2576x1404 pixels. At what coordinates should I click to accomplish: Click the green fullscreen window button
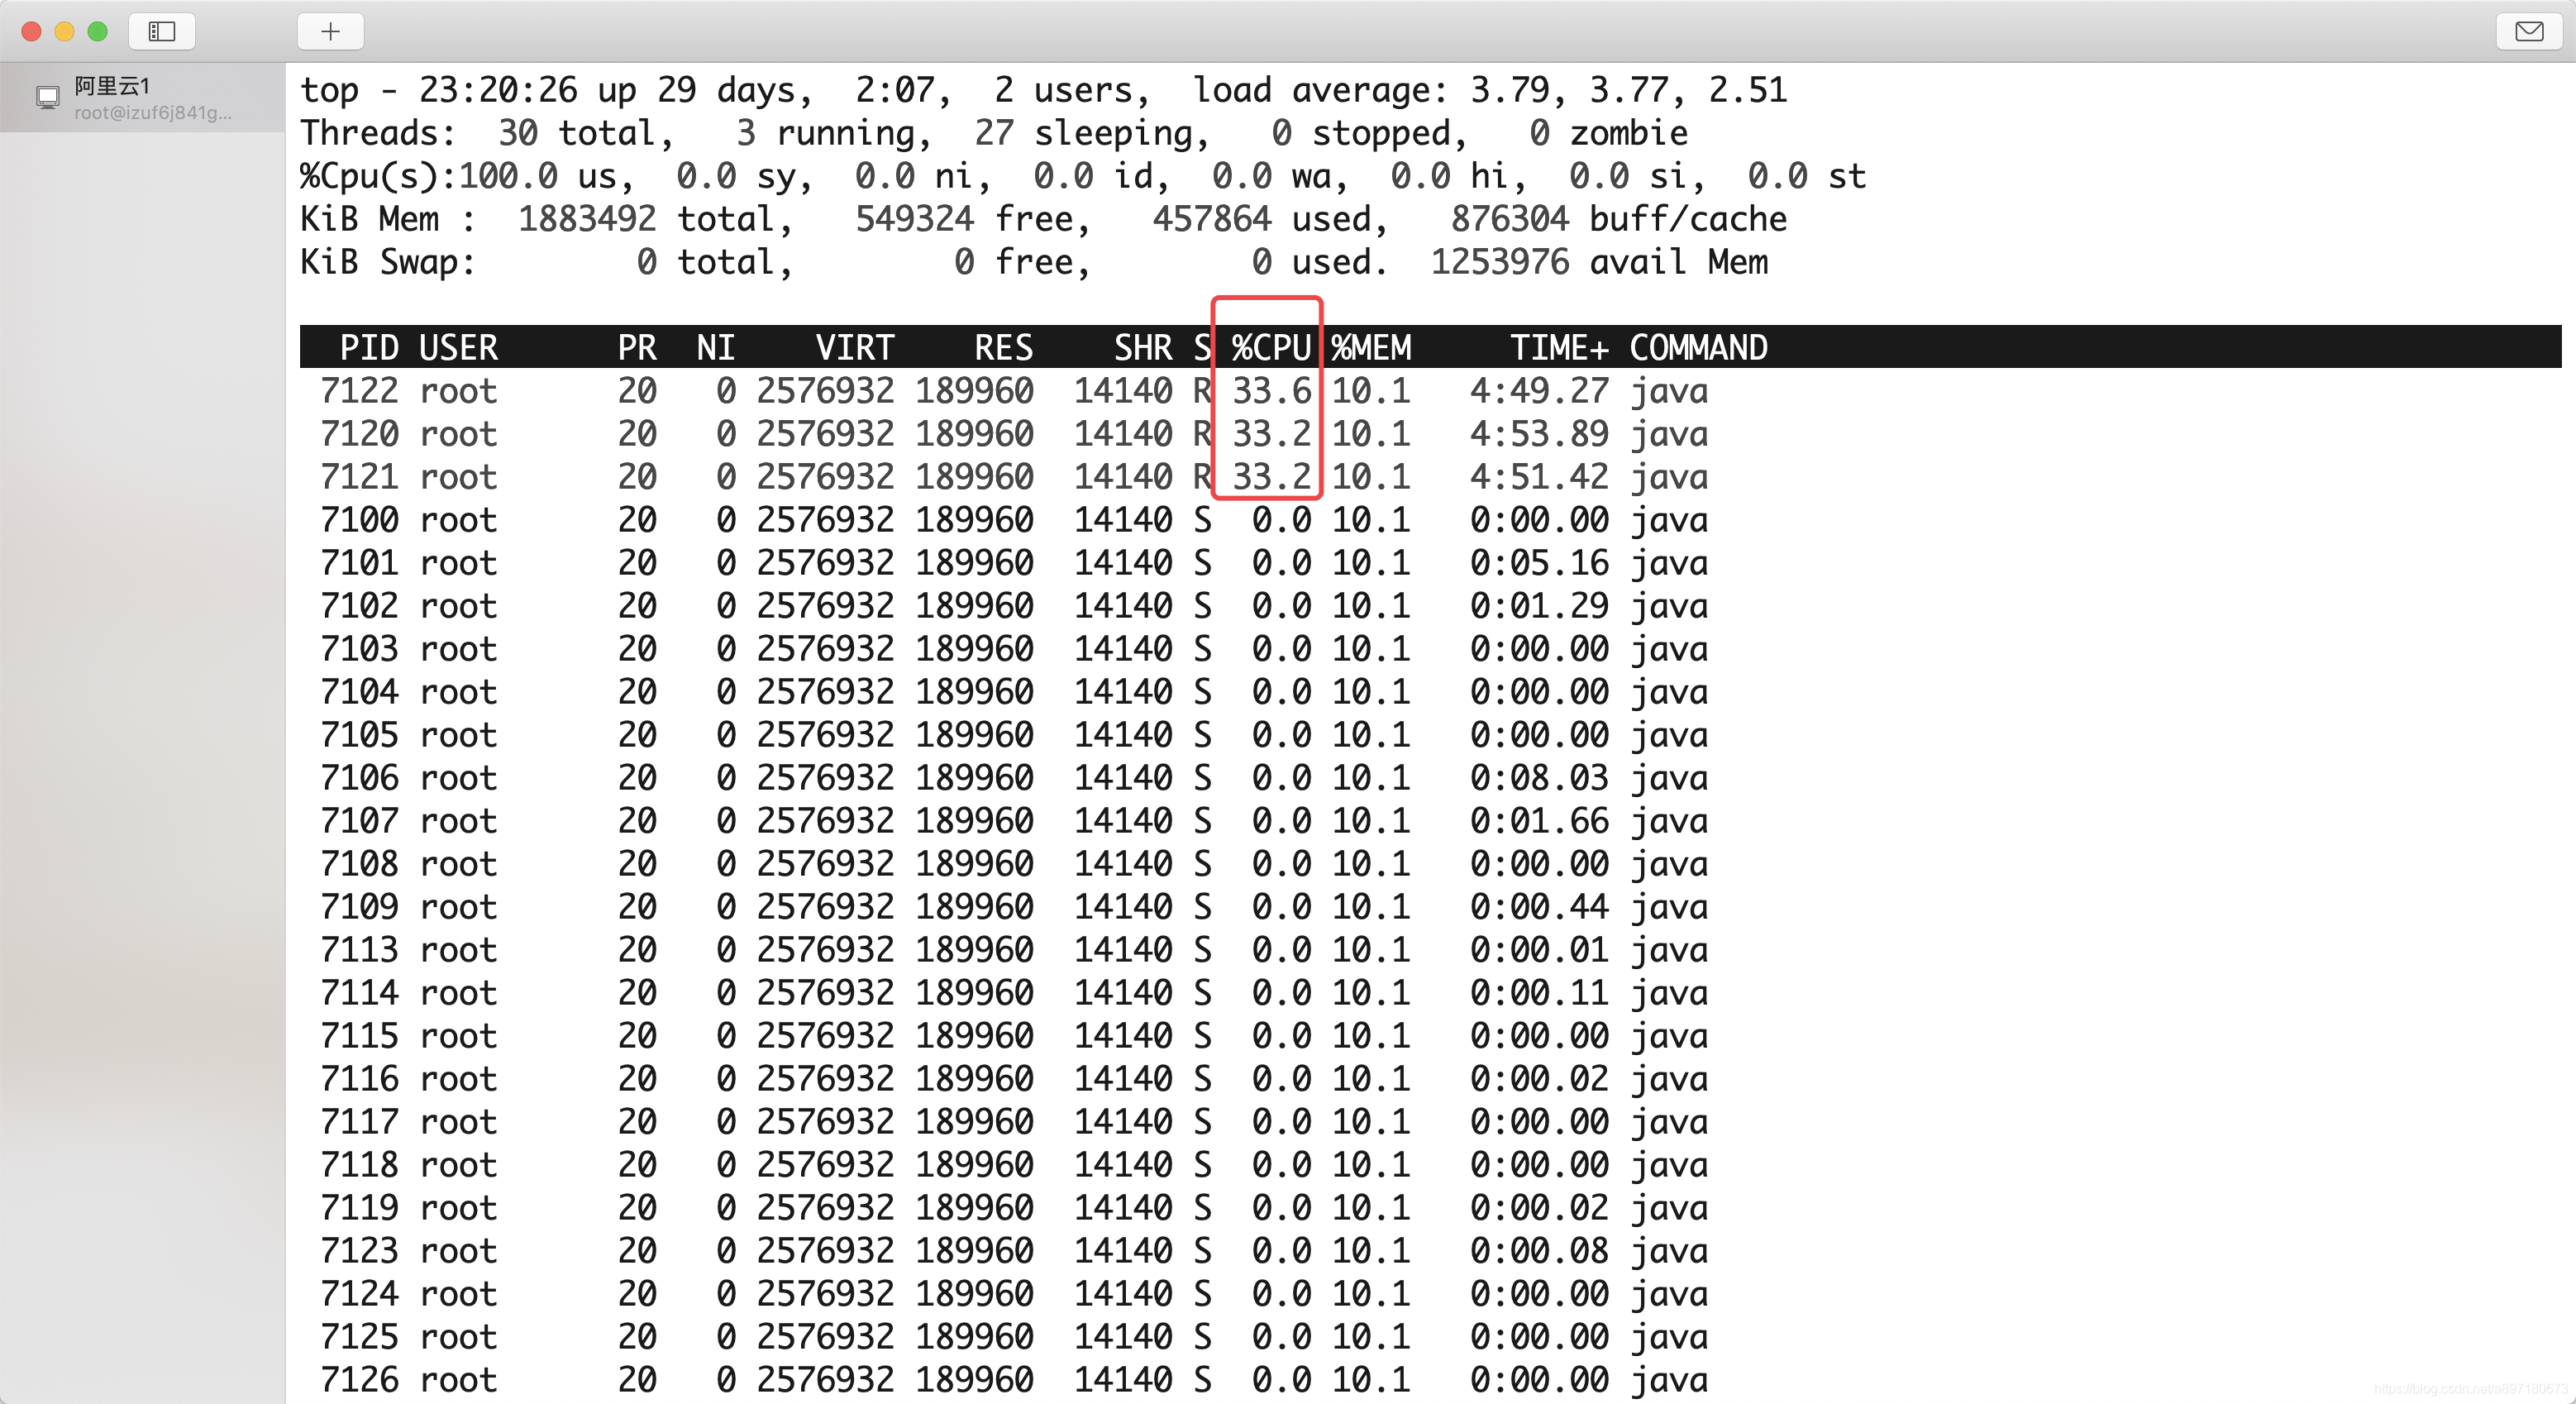tap(97, 31)
